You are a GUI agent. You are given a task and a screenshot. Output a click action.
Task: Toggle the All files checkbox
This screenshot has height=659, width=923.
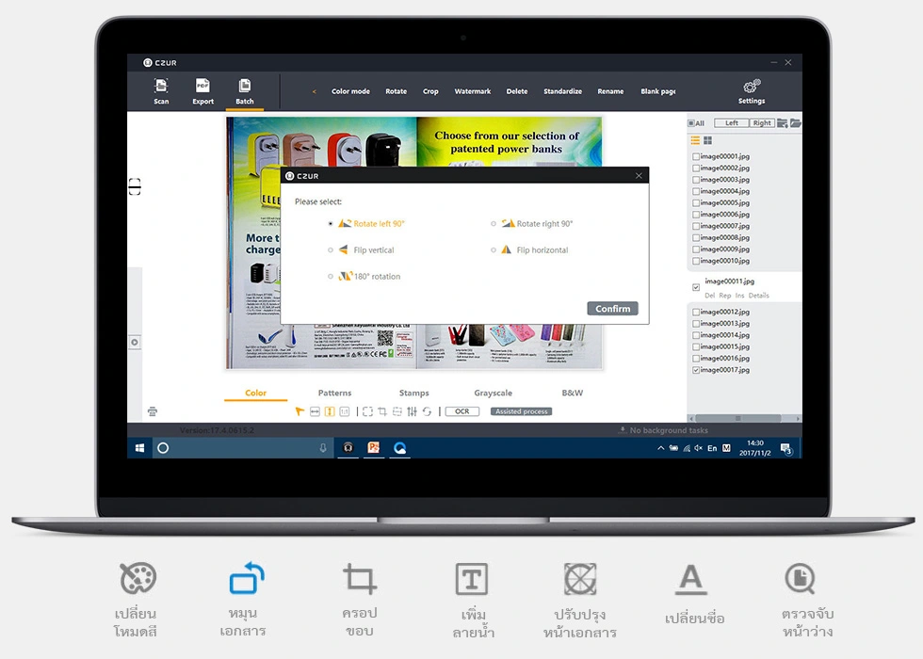(x=691, y=123)
